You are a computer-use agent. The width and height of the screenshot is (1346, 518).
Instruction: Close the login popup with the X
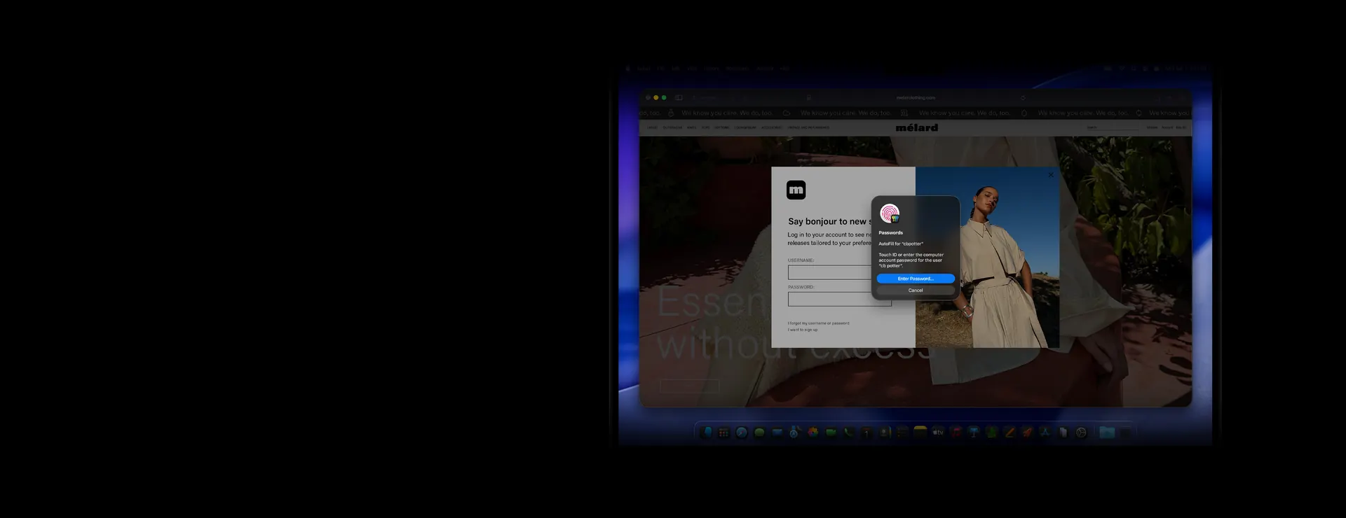pyautogui.click(x=1050, y=175)
